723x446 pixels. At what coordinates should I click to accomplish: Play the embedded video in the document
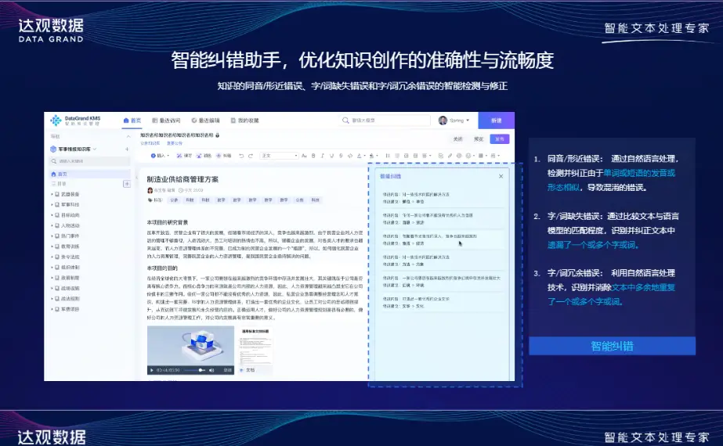[x=153, y=369]
